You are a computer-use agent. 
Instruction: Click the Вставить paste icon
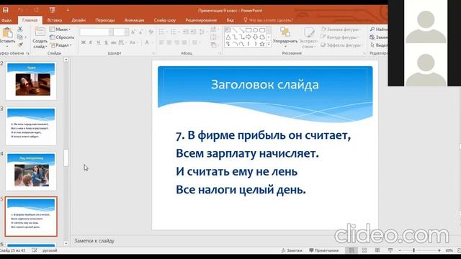tap(7, 32)
